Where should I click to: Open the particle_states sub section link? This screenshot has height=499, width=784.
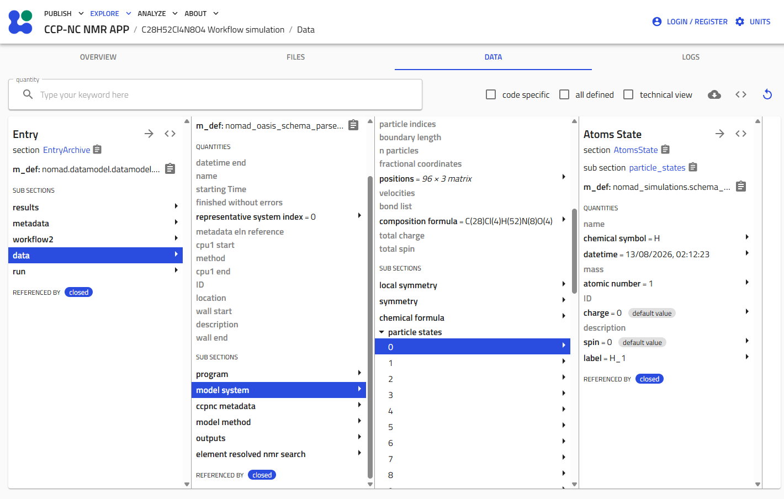[x=657, y=168]
